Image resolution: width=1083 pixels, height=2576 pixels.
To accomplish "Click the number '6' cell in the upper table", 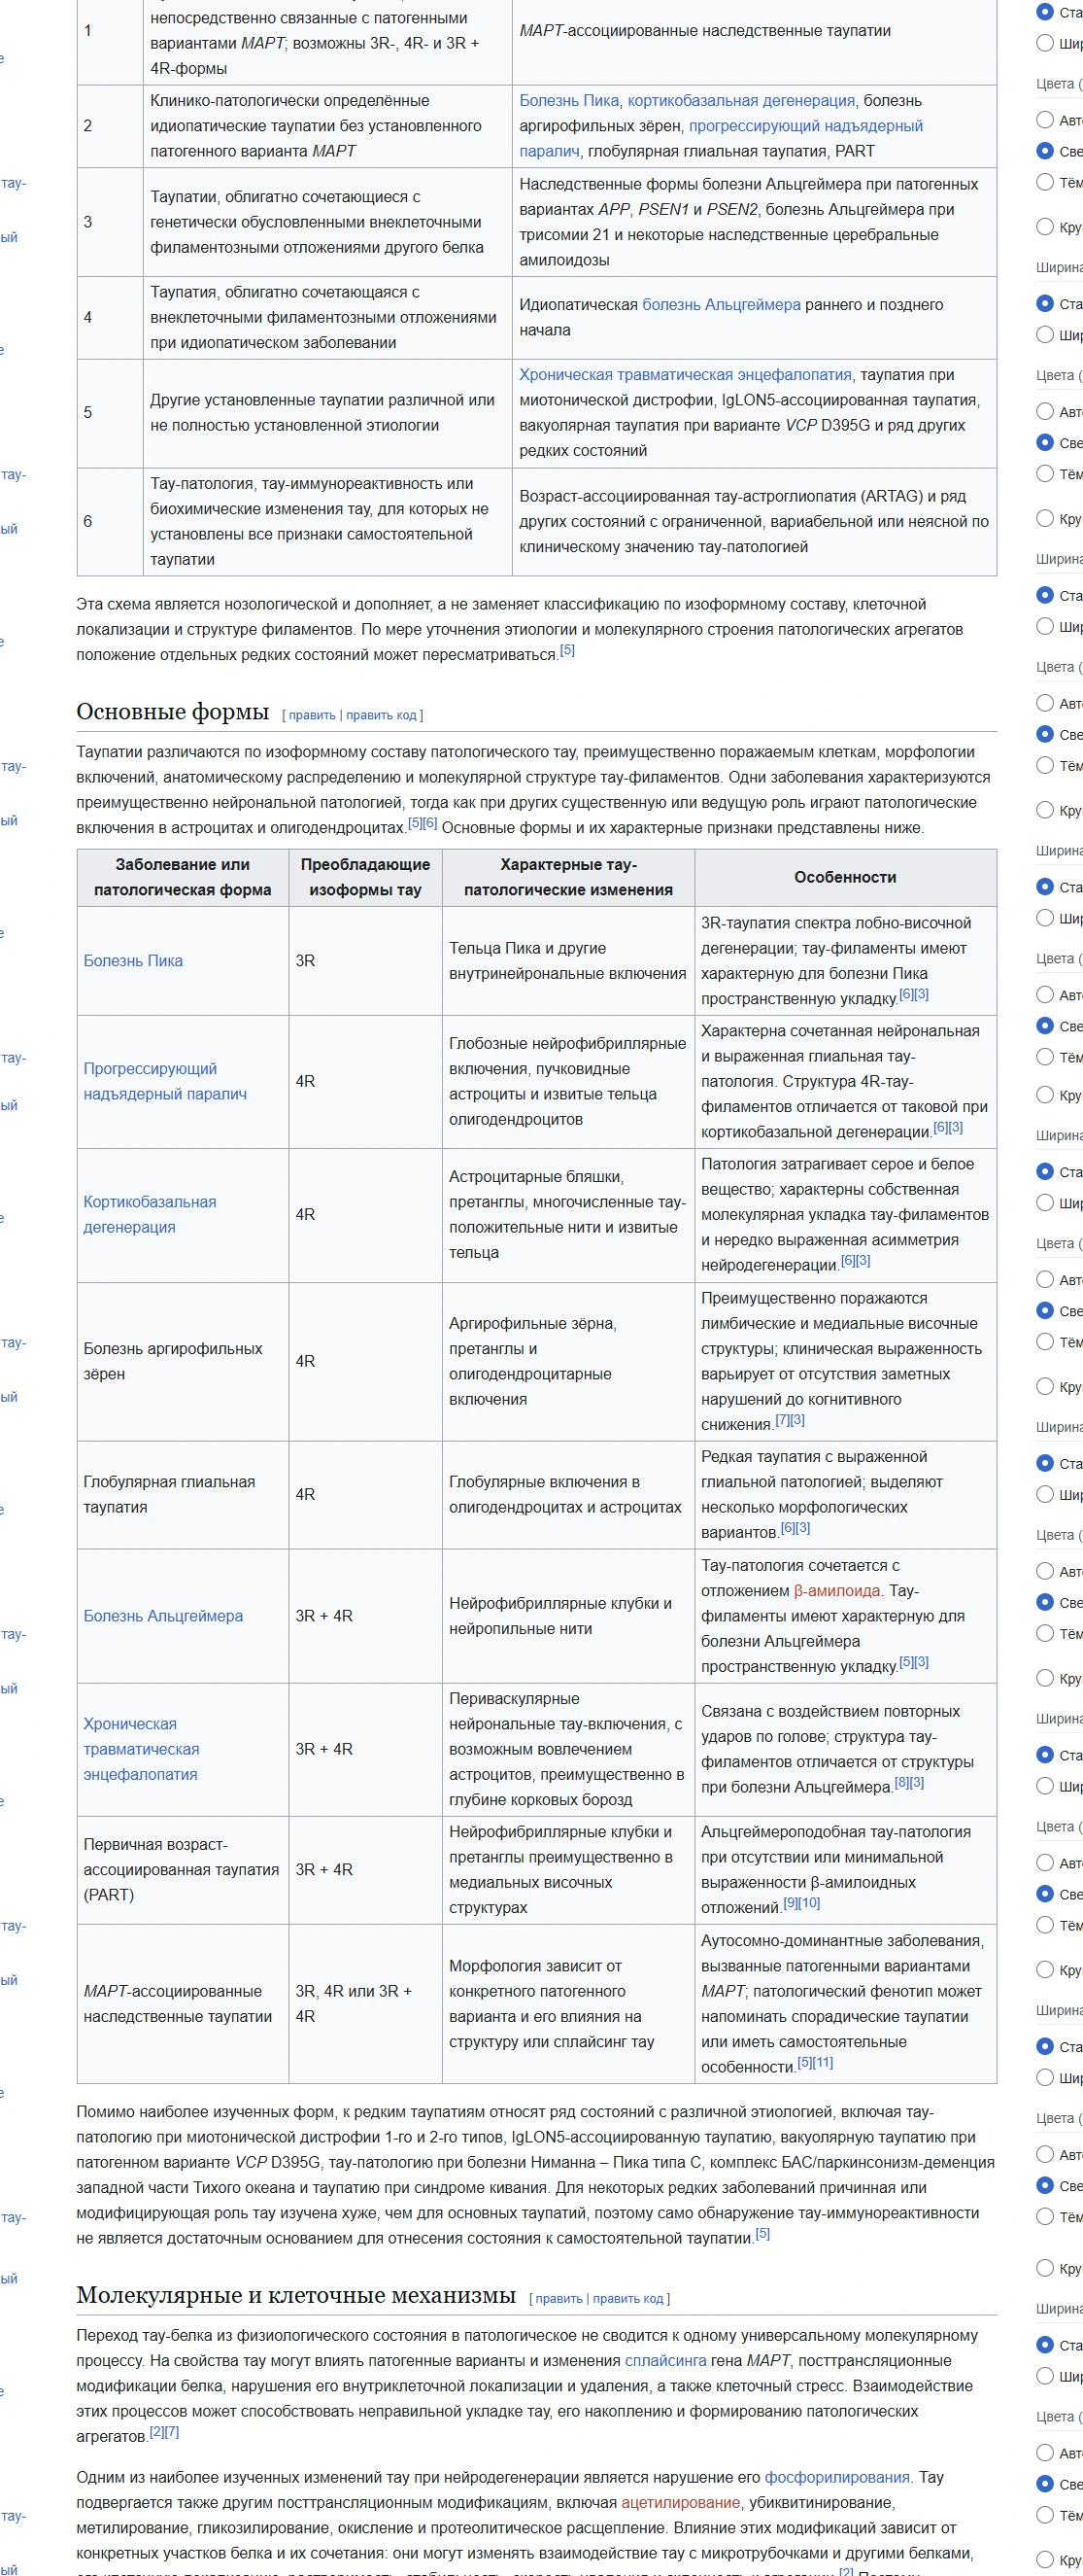I will click(110, 522).
